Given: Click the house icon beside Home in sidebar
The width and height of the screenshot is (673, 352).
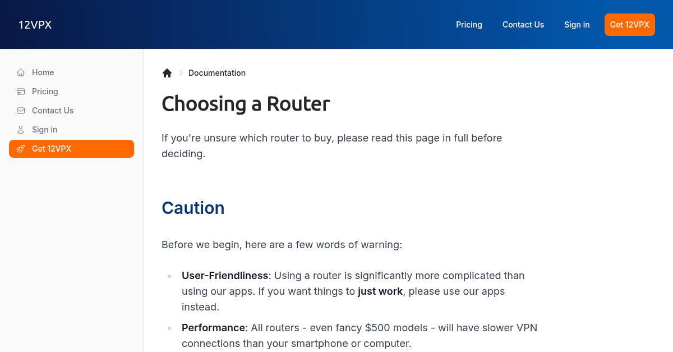Looking at the screenshot, I should 20,72.
